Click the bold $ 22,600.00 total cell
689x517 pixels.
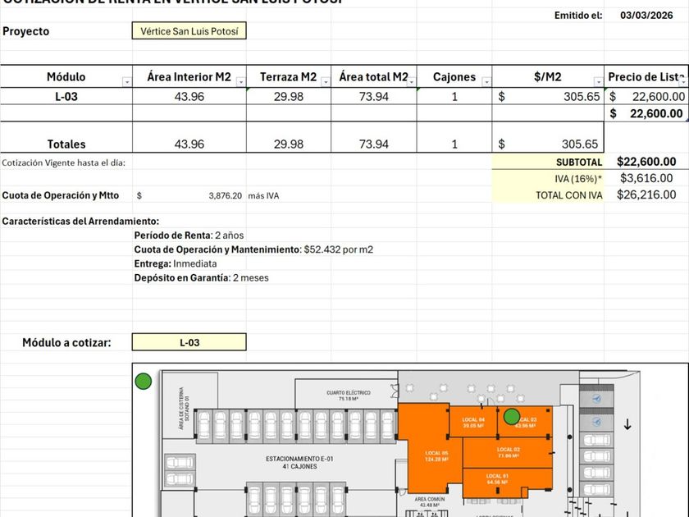point(646,113)
